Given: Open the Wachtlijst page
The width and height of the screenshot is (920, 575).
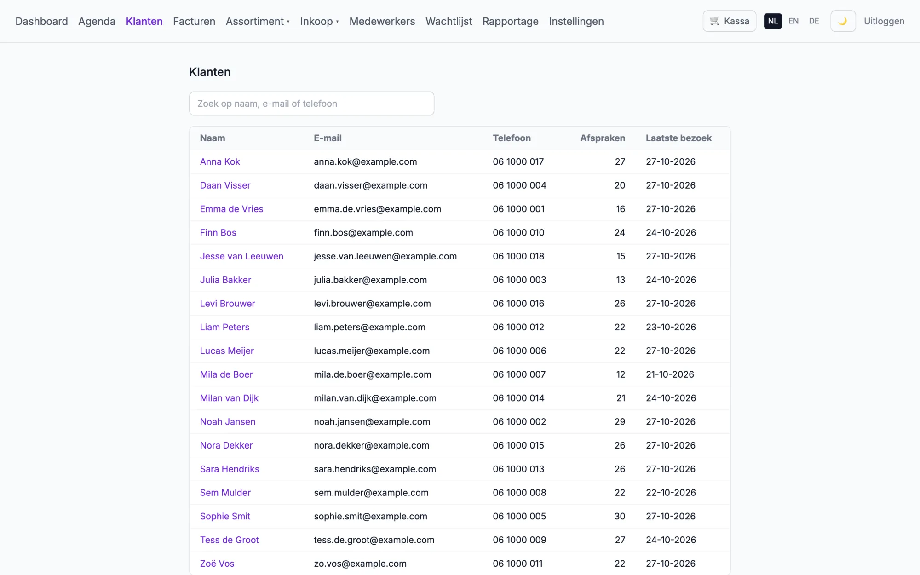Looking at the screenshot, I should 448,21.
